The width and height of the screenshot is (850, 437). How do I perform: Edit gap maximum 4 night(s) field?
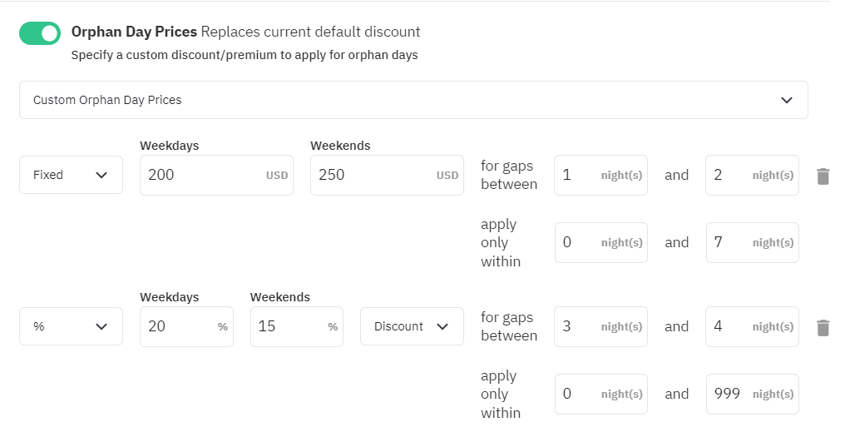[752, 326]
